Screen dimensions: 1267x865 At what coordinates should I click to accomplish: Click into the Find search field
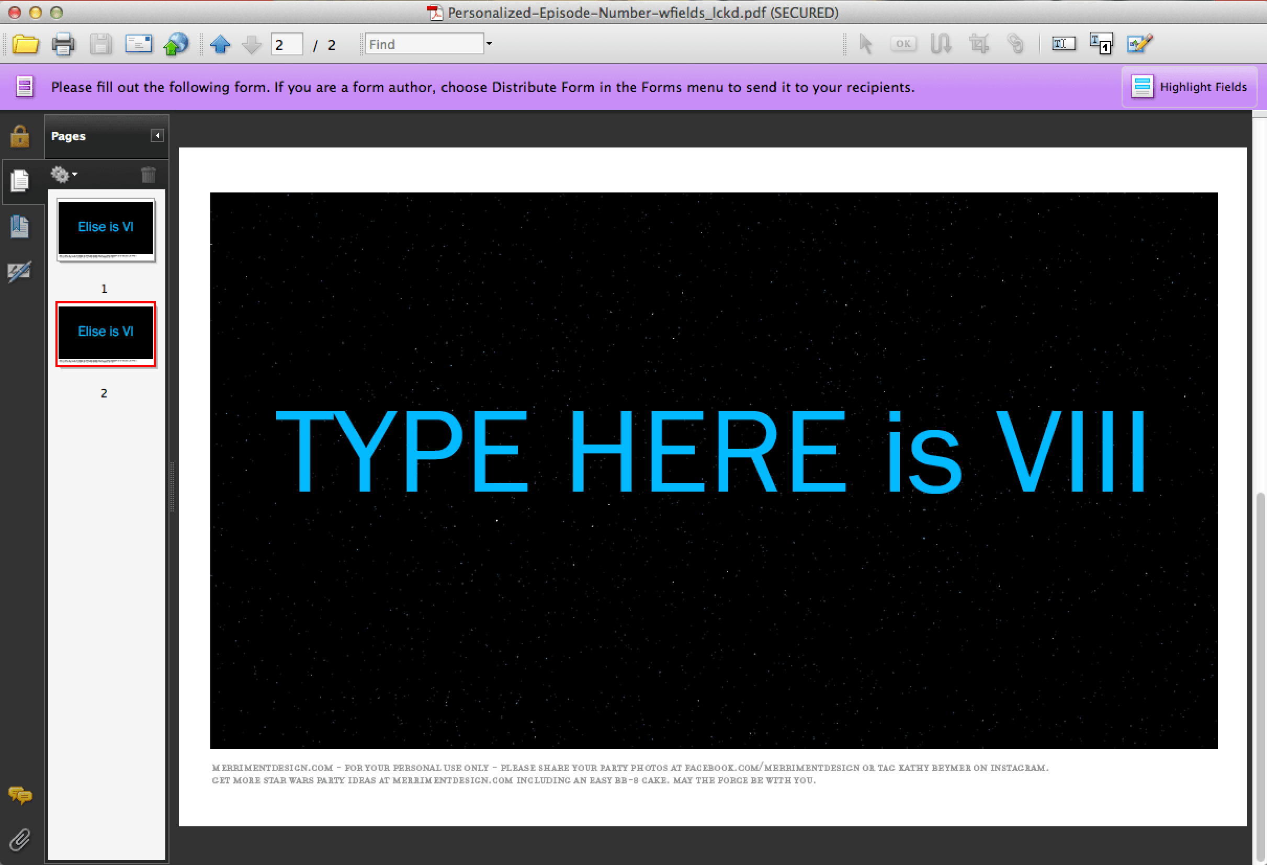click(x=424, y=43)
